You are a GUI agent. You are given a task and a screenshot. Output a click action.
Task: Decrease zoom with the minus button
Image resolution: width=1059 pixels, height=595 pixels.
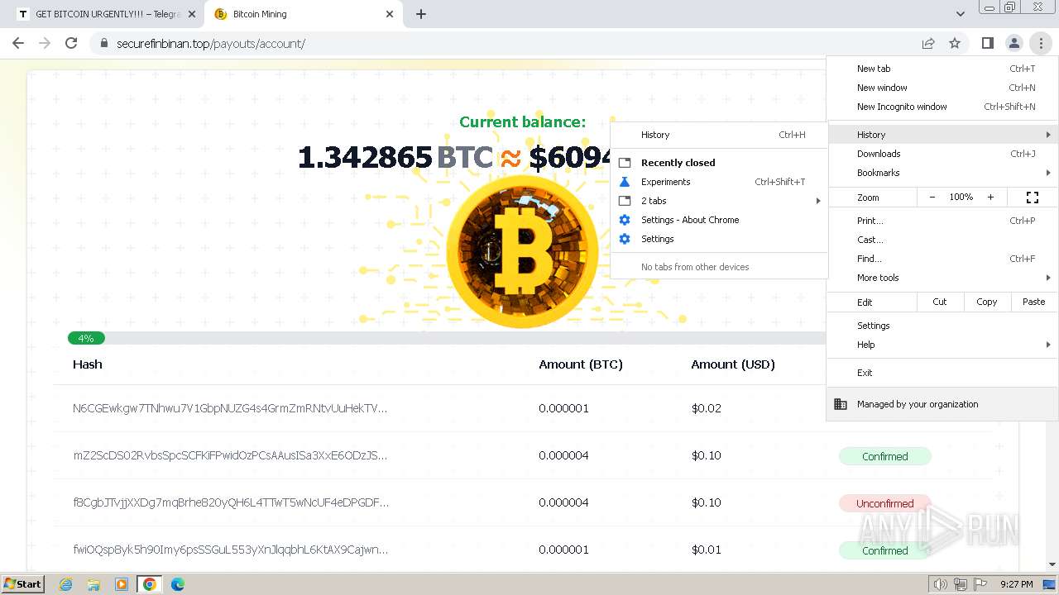tap(932, 198)
